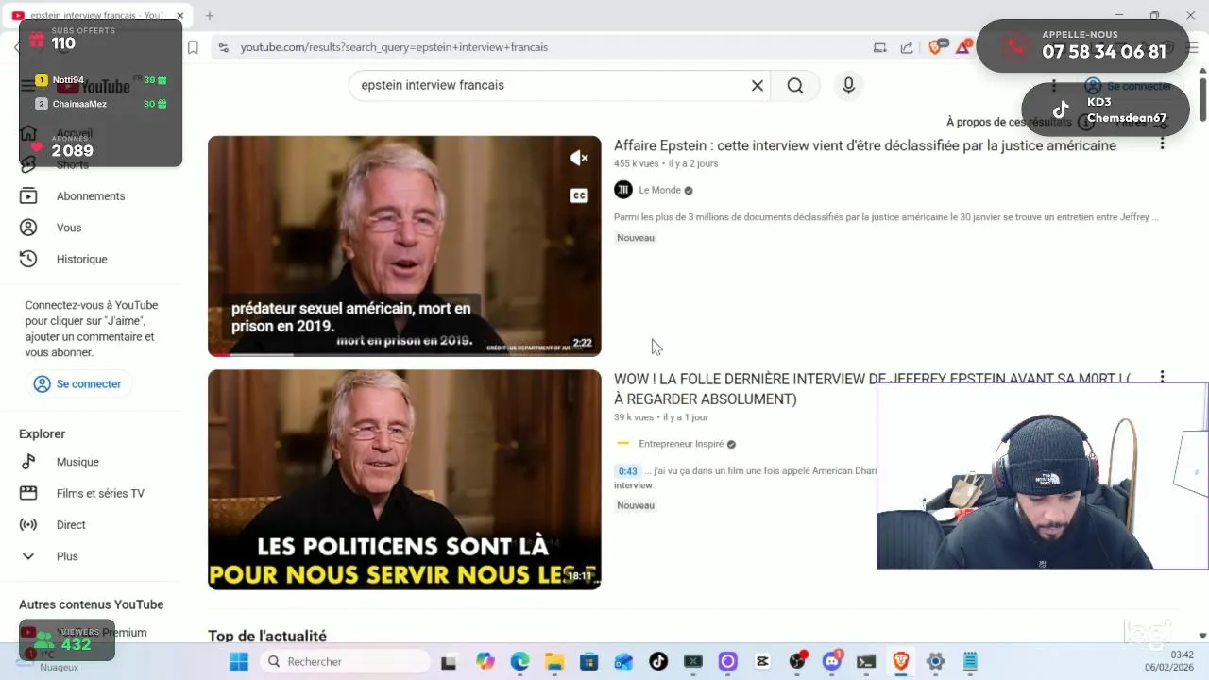Click the magnifier search button on YouTube
The height and width of the screenshot is (680, 1209).
[x=795, y=85]
